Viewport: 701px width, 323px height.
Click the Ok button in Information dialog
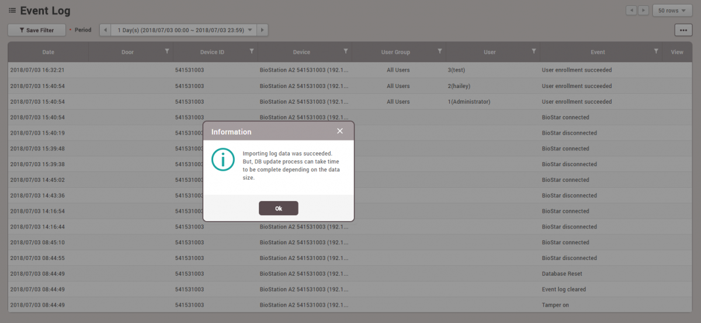pos(278,208)
